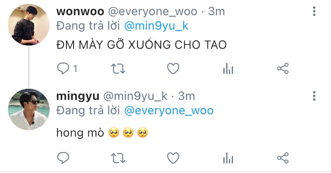The height and width of the screenshot is (173, 331).
Task: View analytics for mingyu's tweet
Action: 228,158
